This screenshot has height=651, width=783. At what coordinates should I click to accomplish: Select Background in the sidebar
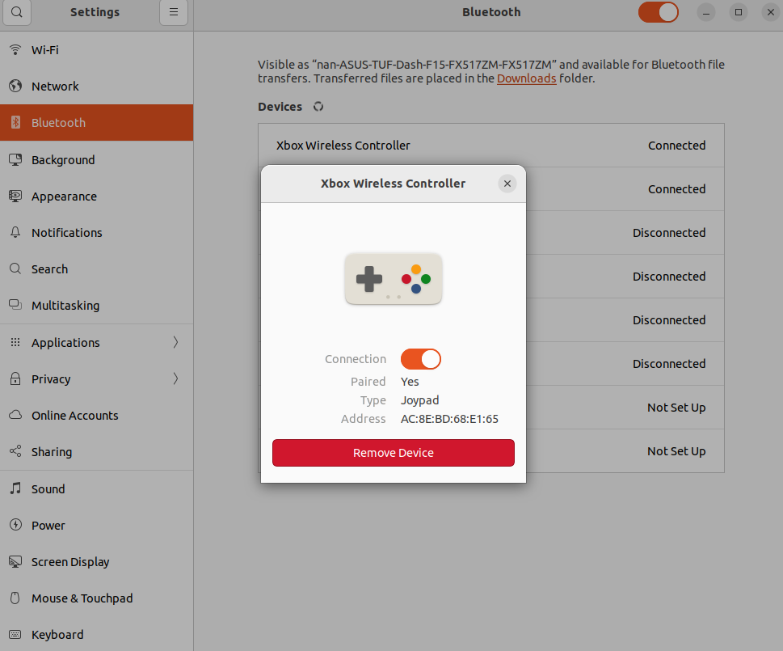(96, 159)
